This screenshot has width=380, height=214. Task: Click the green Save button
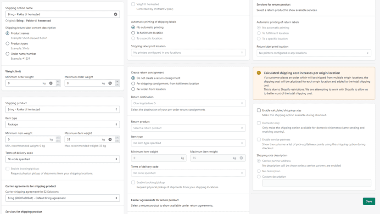tap(369, 201)
